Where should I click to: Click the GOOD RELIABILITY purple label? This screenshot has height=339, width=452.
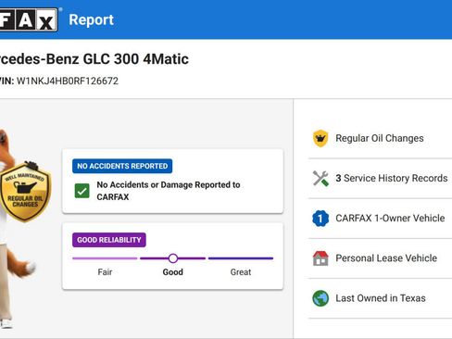(x=109, y=240)
